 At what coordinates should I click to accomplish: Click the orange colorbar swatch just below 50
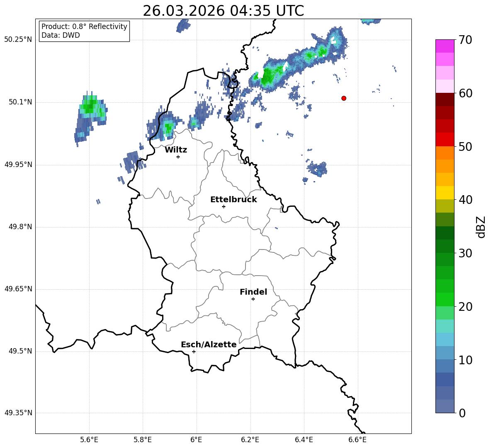pos(445,153)
